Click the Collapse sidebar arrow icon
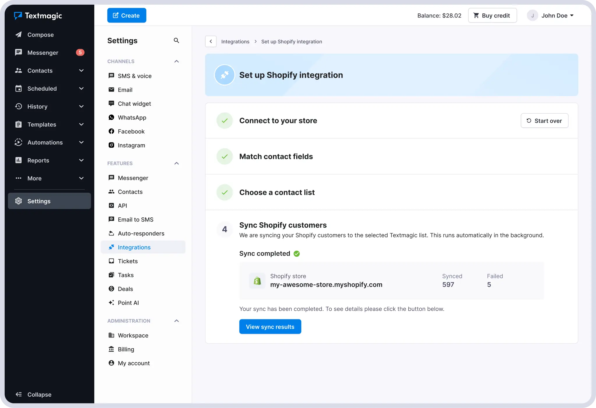Viewport: 596px width, 408px height. pyautogui.click(x=19, y=394)
